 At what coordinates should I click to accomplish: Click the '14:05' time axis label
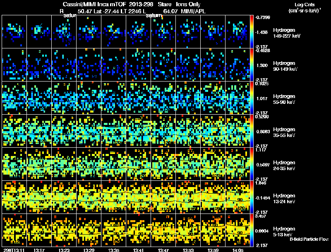tap(238, 250)
